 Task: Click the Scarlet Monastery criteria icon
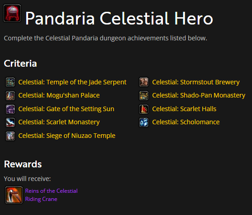[10, 122]
